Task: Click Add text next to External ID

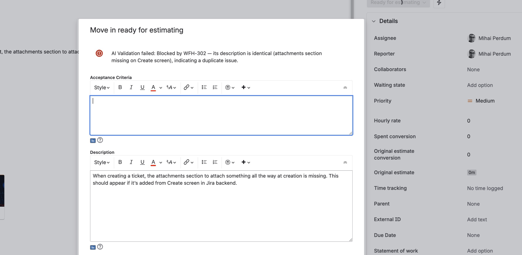Action: (477, 219)
